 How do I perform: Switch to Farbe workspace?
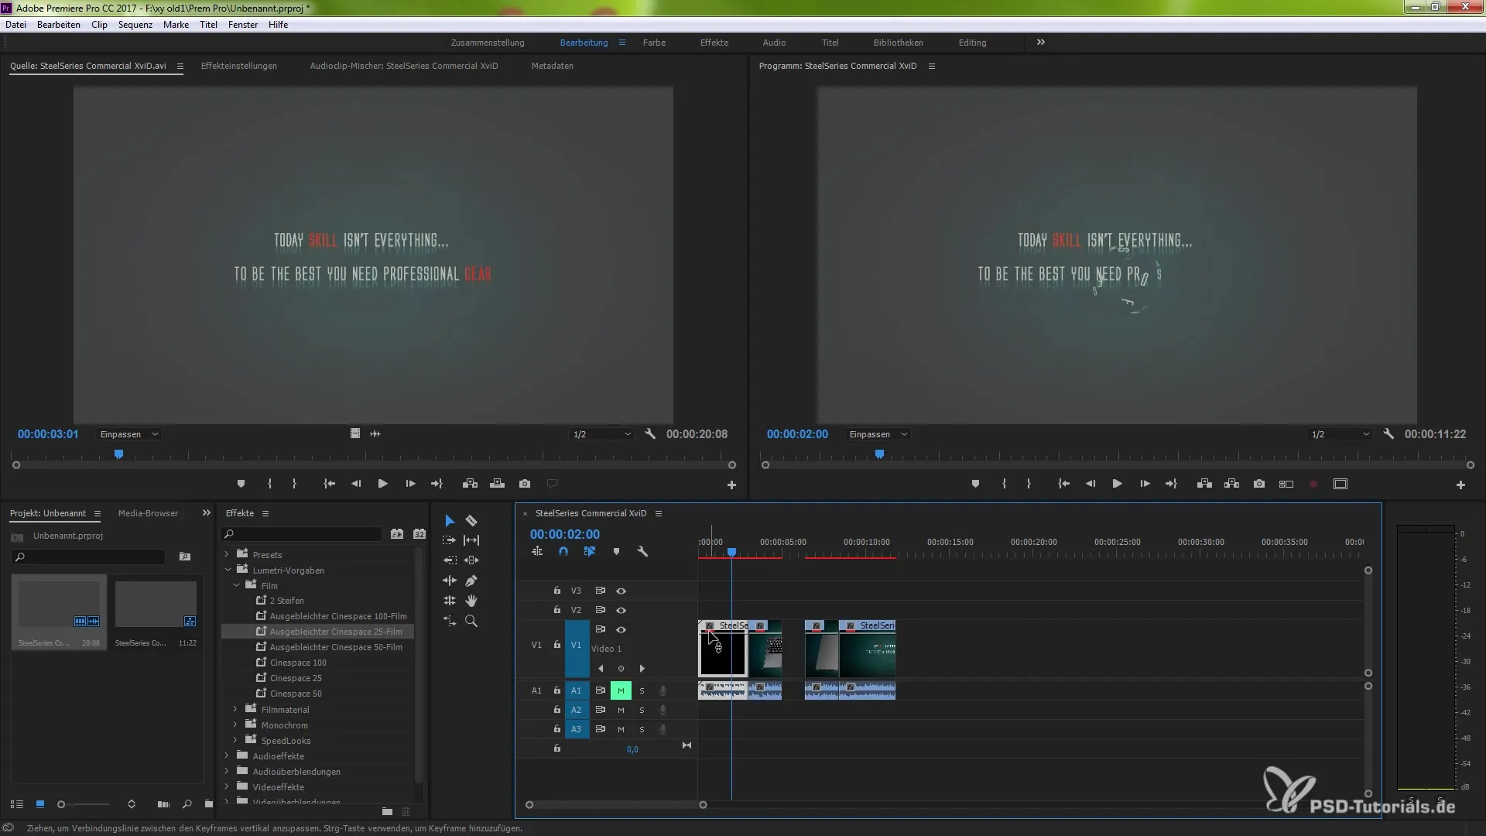654,43
